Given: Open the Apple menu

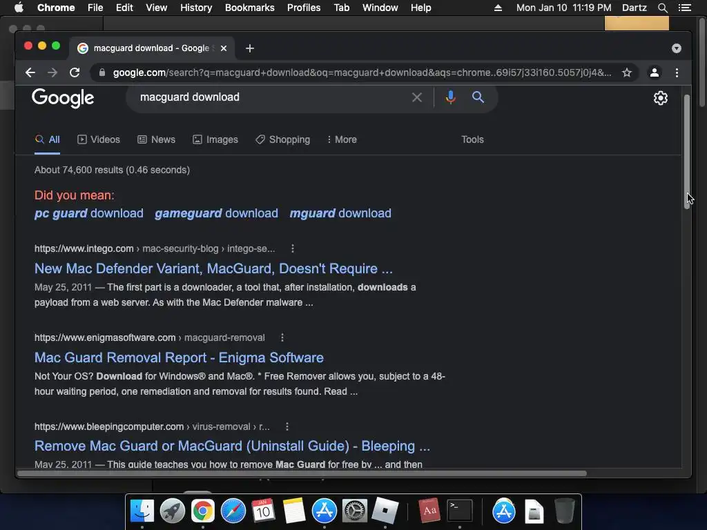Looking at the screenshot, I should tap(19, 8).
